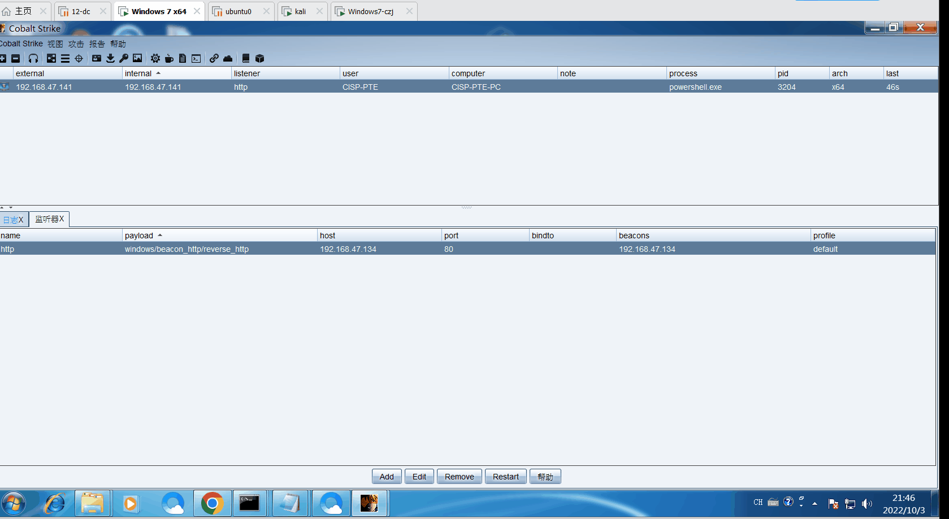Sort listeners by host column header
This screenshot has height=519, width=949.
379,235
